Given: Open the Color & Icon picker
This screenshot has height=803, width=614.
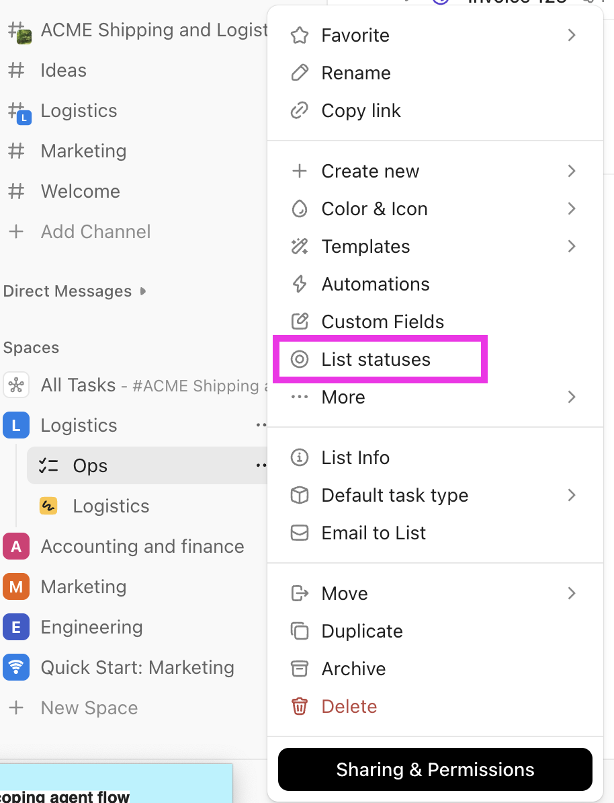Looking at the screenshot, I should point(374,208).
